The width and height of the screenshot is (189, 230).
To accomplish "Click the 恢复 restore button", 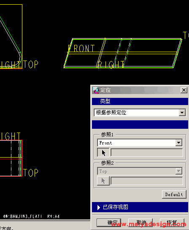I will point(172,223).
